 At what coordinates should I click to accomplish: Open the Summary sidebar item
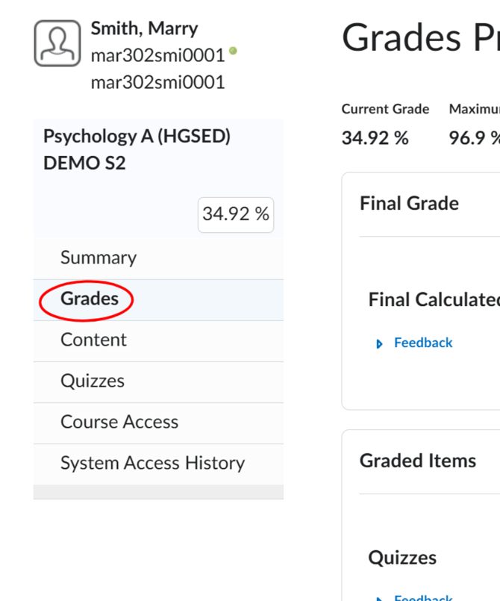(x=158, y=258)
